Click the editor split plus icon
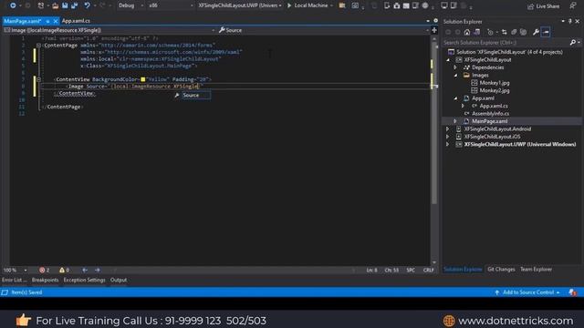 434,30
